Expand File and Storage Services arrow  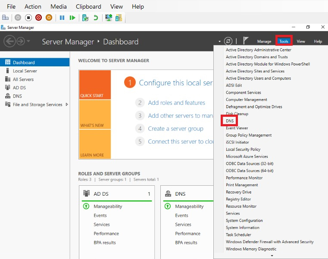click(x=67, y=104)
